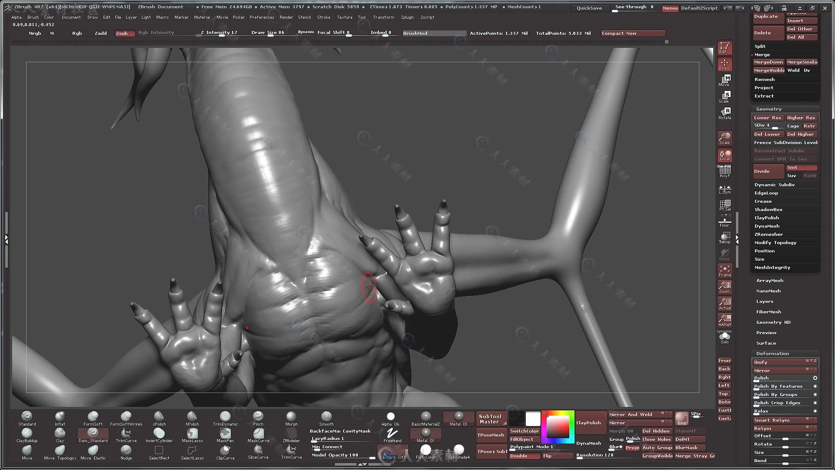Click the Compact Now button
The width and height of the screenshot is (835, 470).
[x=633, y=33]
